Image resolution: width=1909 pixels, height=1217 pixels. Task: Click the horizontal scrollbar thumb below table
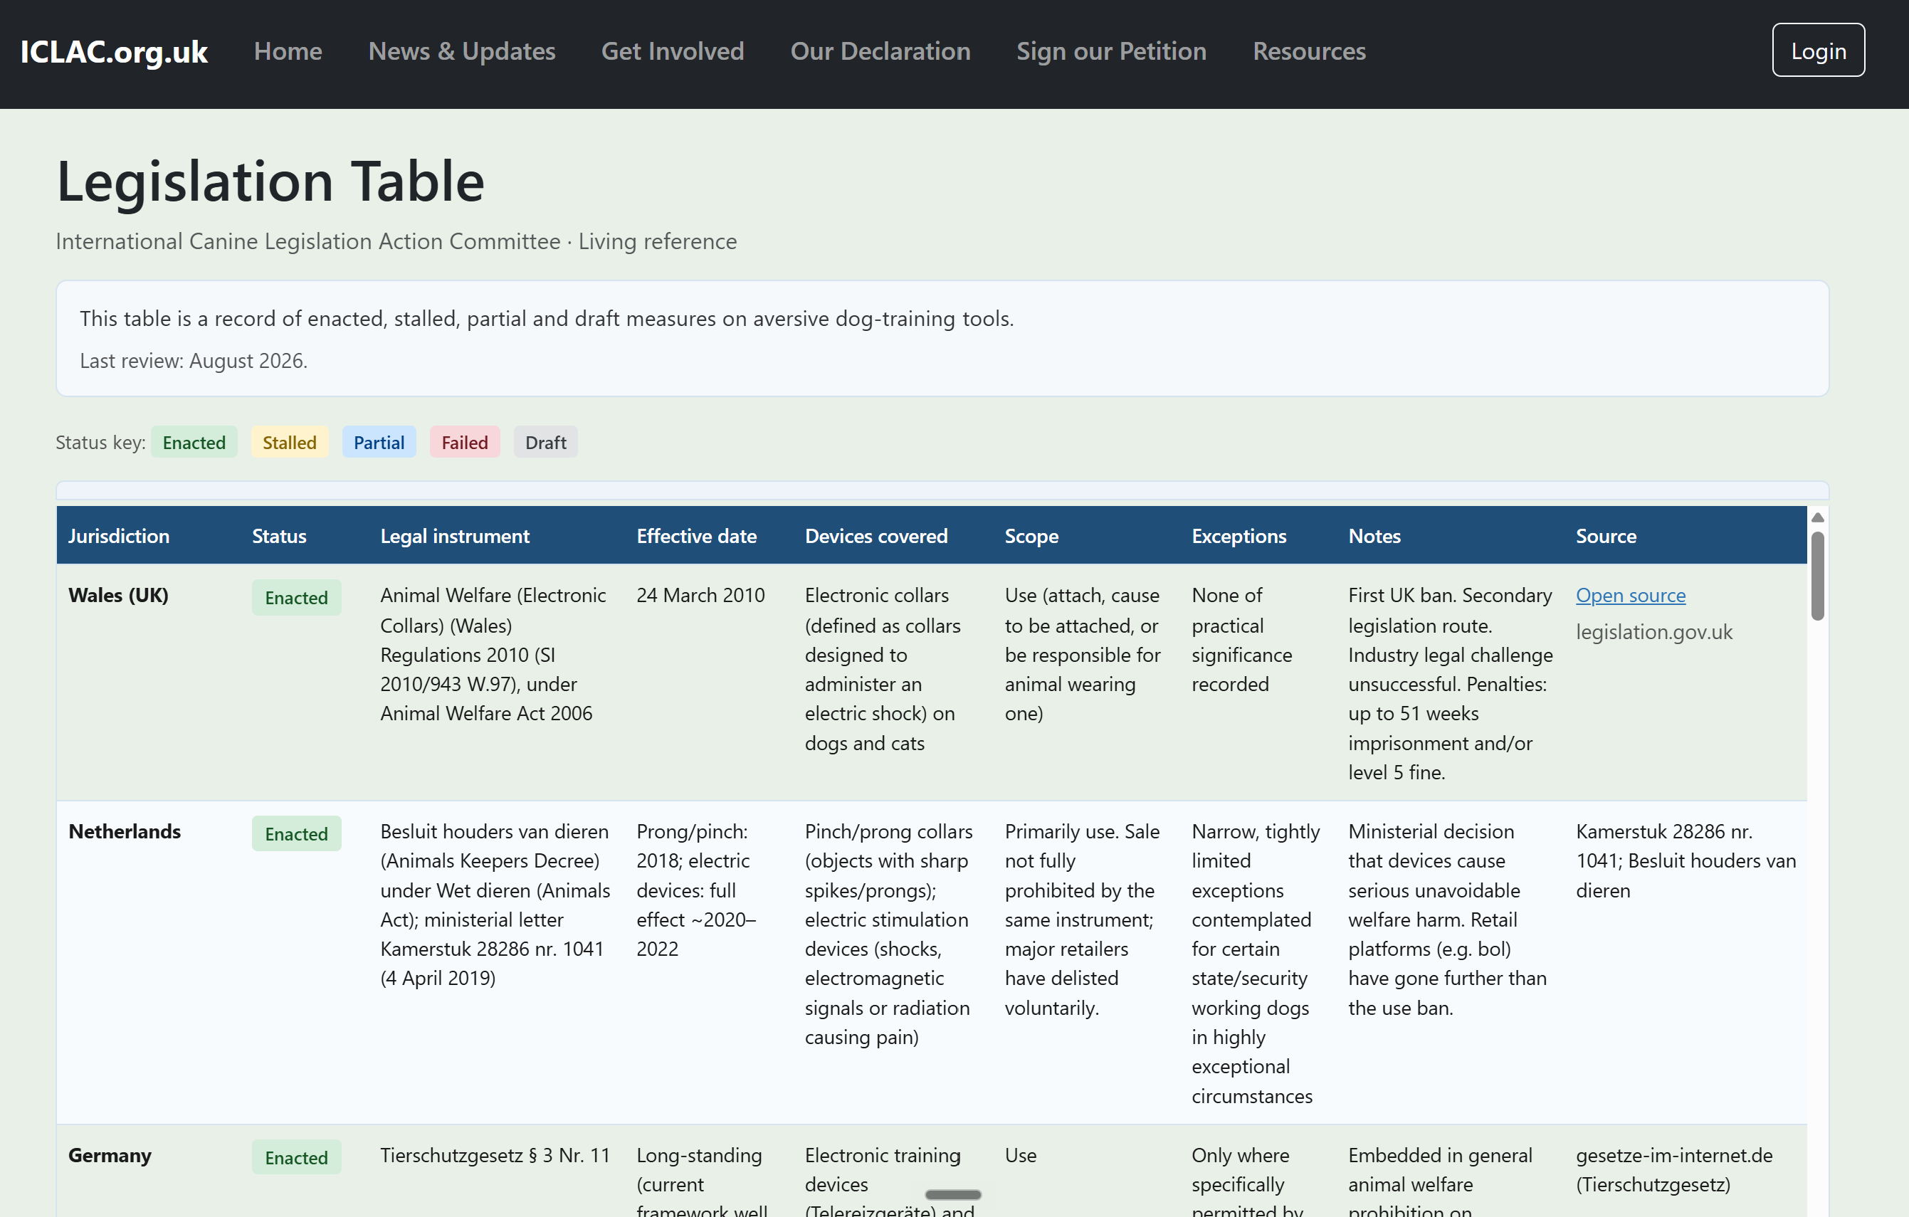tap(953, 1194)
